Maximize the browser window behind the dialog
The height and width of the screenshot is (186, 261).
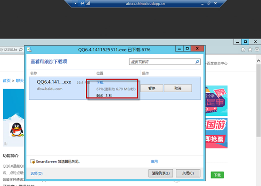(x=245, y=41)
